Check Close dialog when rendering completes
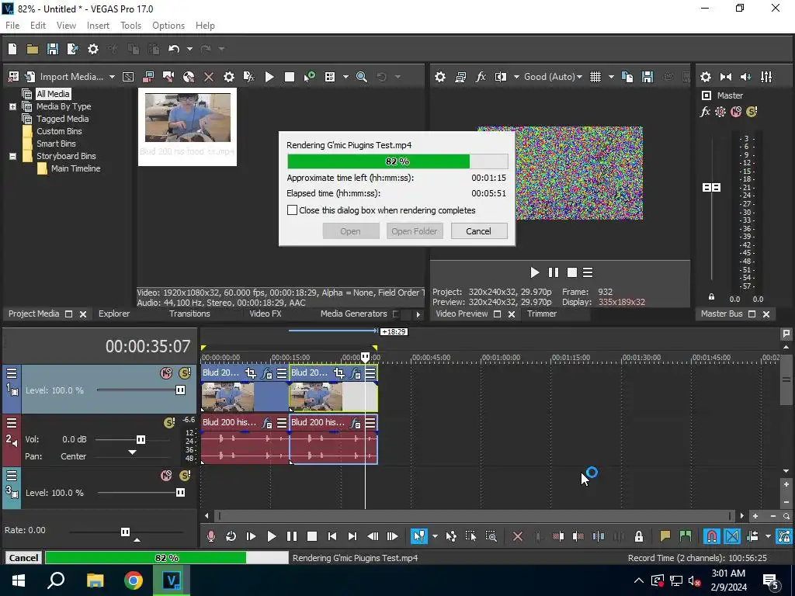 292,210
